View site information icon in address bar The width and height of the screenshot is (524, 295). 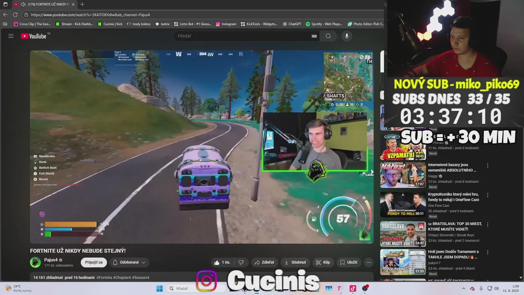click(x=26, y=15)
